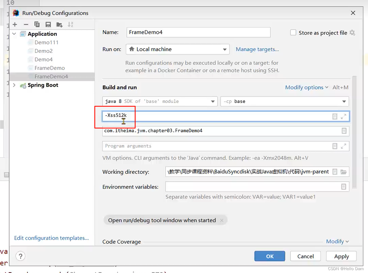Copy the selected configuration
The image size is (368, 273).
[37, 24]
